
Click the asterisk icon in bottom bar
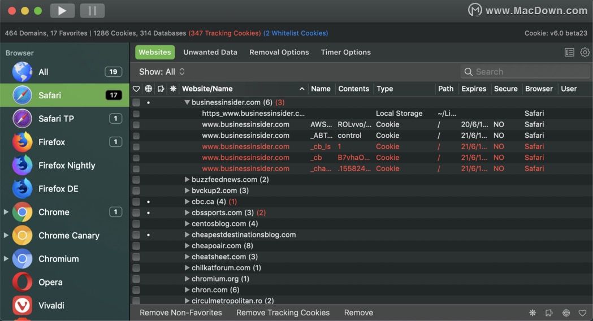click(x=532, y=313)
